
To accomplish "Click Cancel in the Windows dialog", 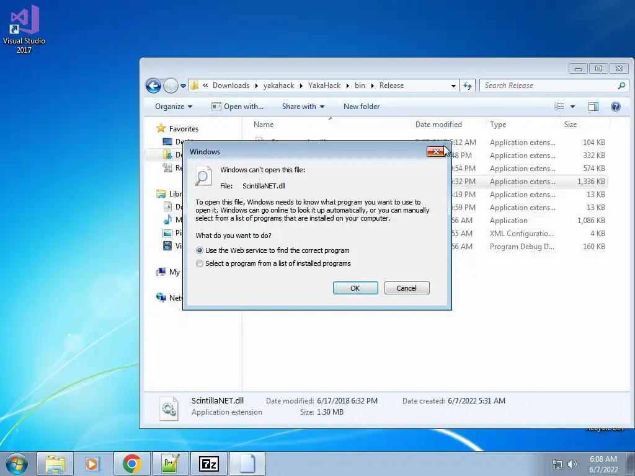I will 407,288.
